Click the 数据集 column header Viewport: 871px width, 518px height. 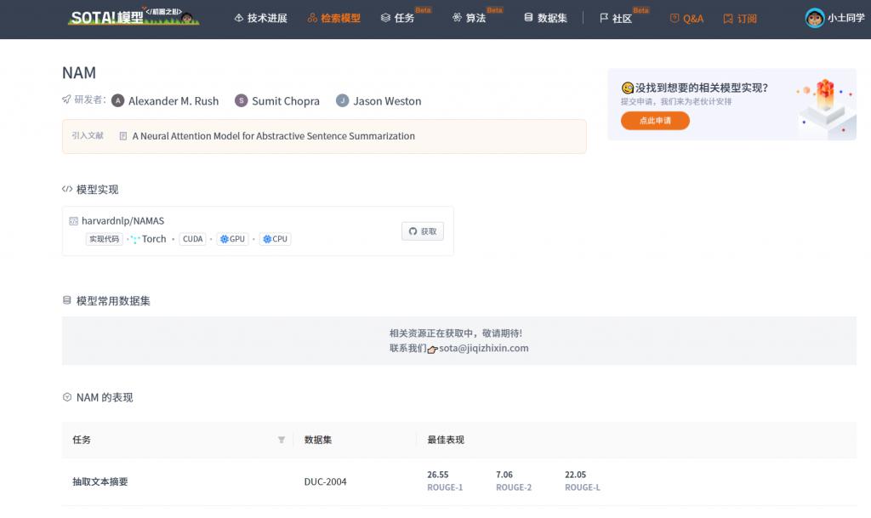coord(318,440)
